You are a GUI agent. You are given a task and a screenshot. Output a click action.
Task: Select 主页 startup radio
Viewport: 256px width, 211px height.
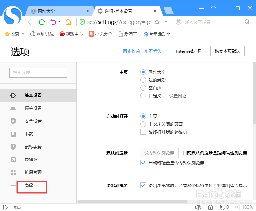coord(143,116)
